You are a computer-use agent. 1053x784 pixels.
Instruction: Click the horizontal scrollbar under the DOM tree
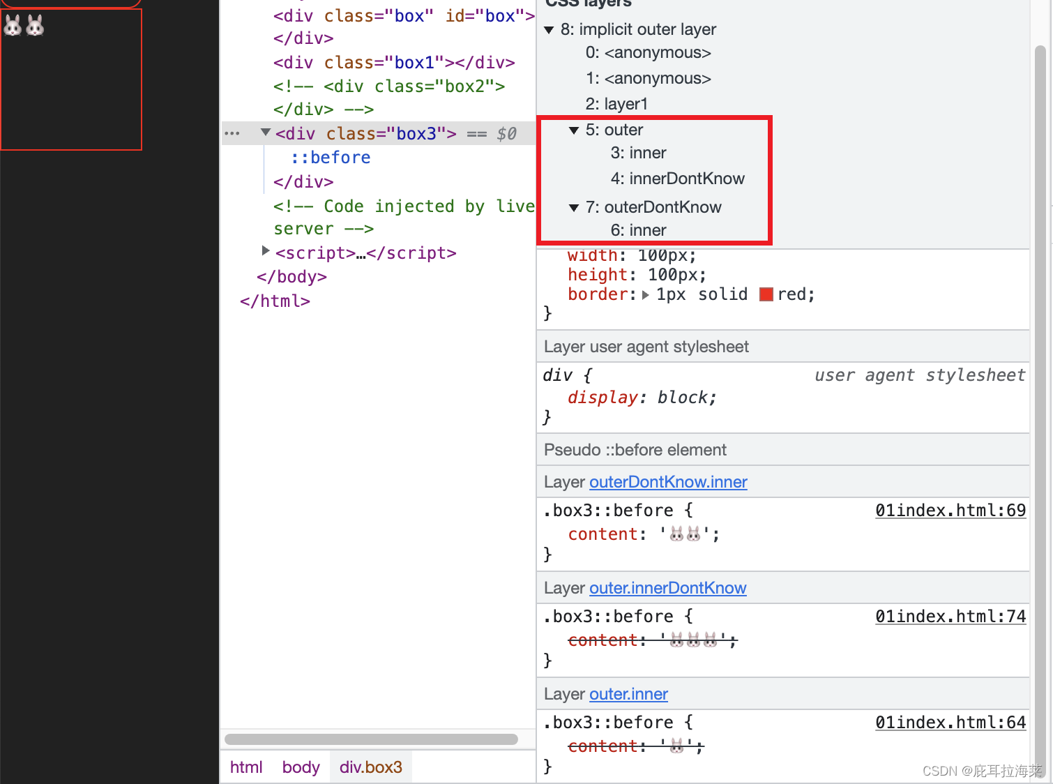(x=371, y=739)
